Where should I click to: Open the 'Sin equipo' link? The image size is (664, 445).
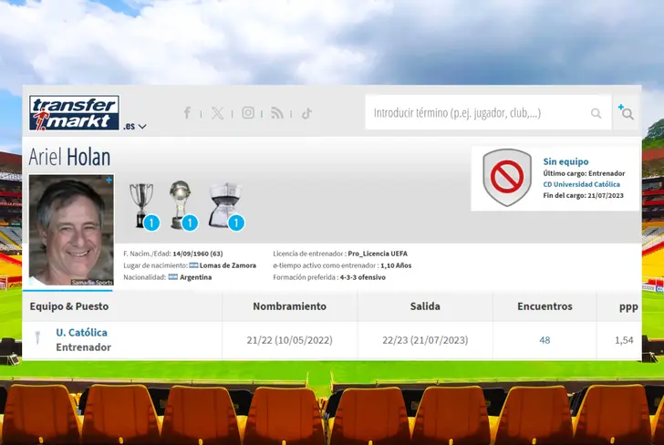coord(565,161)
